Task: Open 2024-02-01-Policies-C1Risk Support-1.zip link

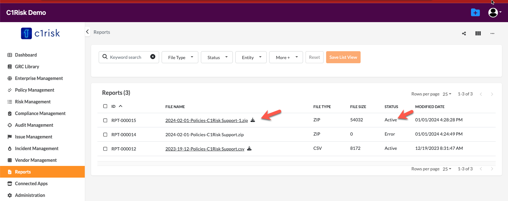Action: point(207,120)
